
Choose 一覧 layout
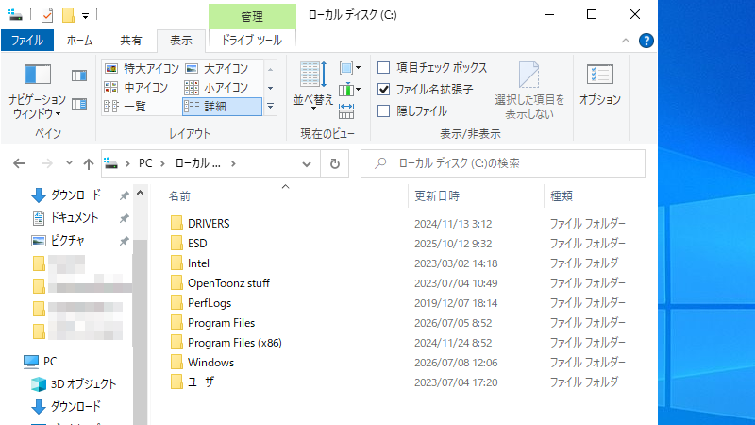[x=126, y=106]
